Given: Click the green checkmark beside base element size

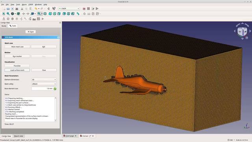Looking at the screenshot, I should pos(55,89).
